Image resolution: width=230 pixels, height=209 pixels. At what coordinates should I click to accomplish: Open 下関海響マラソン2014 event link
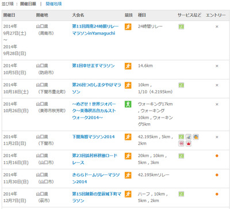(x=93, y=137)
